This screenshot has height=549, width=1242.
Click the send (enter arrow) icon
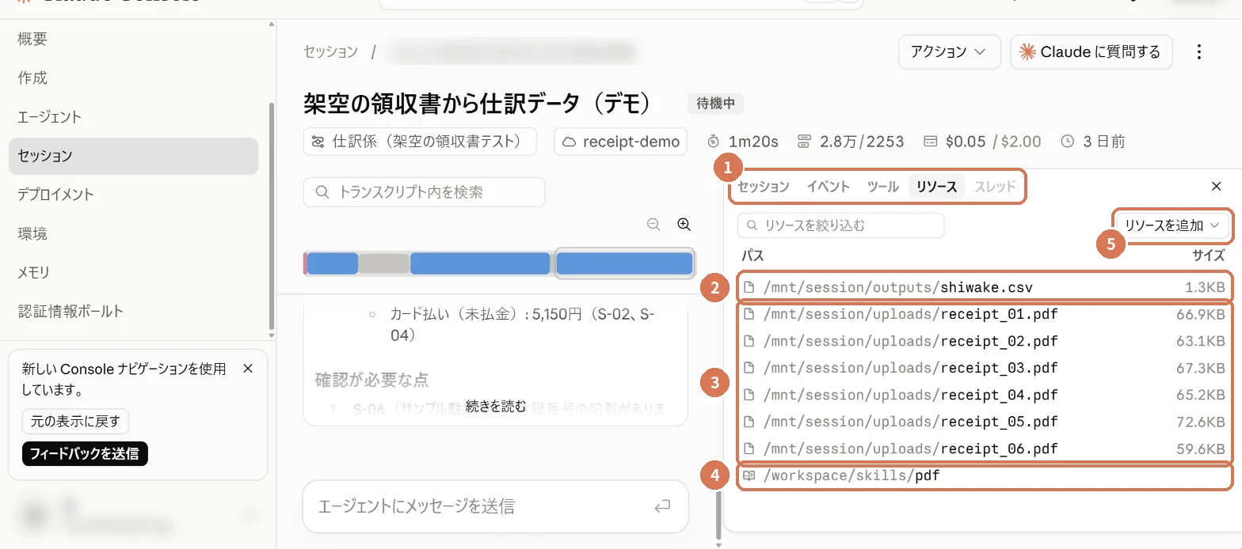coord(662,506)
